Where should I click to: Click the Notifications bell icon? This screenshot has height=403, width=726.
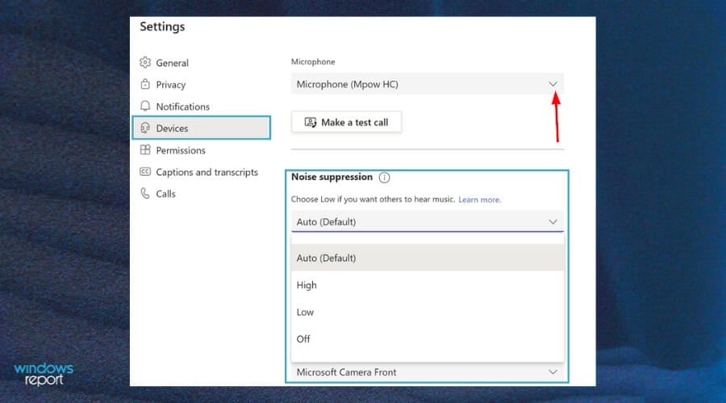pos(145,106)
